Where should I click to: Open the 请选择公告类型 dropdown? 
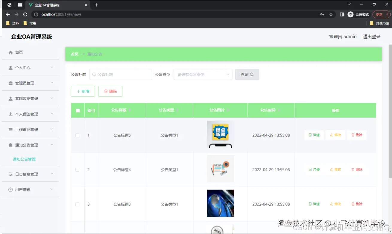pos(203,74)
